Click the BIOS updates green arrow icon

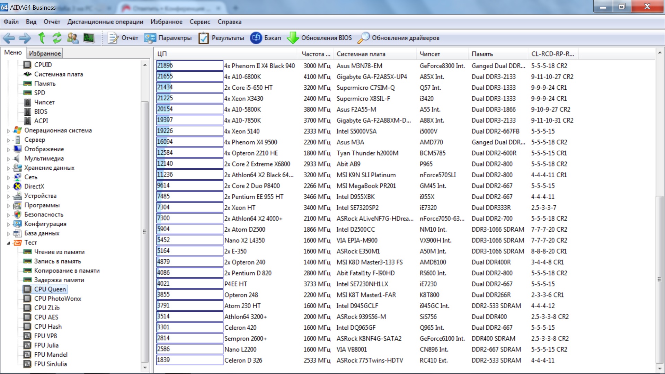point(293,38)
